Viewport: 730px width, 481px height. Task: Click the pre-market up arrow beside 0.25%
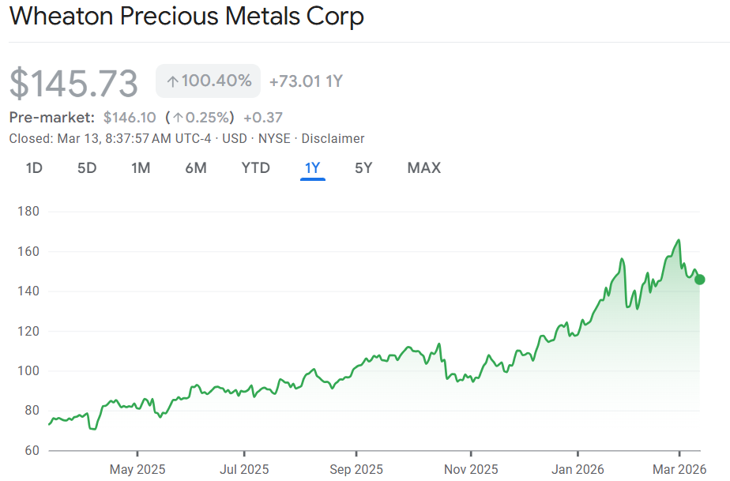click(x=179, y=117)
